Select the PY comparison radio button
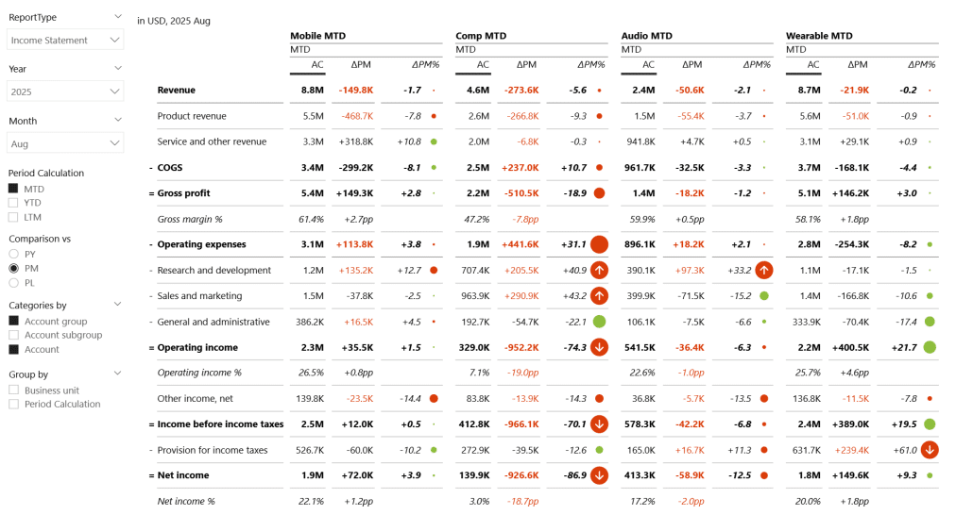Screen dimensions: 973x515 tap(13, 254)
